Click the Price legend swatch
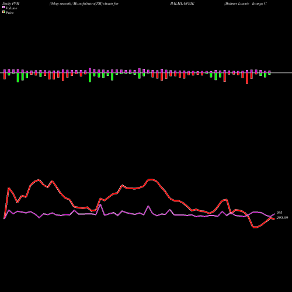 point(4,12)
